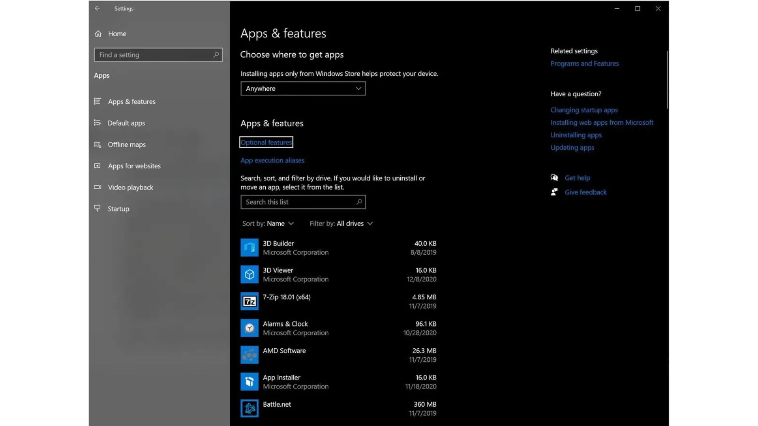
Task: Open the Anywhere app source dropdown
Action: 303,88
